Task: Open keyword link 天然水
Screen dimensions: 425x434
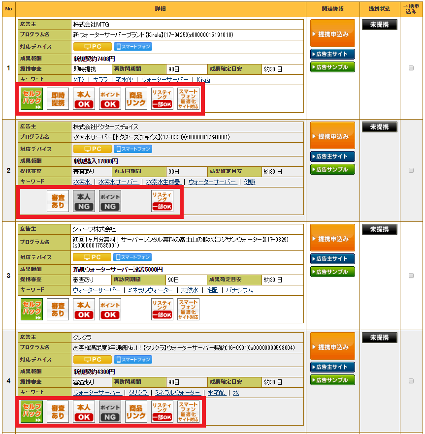Action: pos(190,290)
